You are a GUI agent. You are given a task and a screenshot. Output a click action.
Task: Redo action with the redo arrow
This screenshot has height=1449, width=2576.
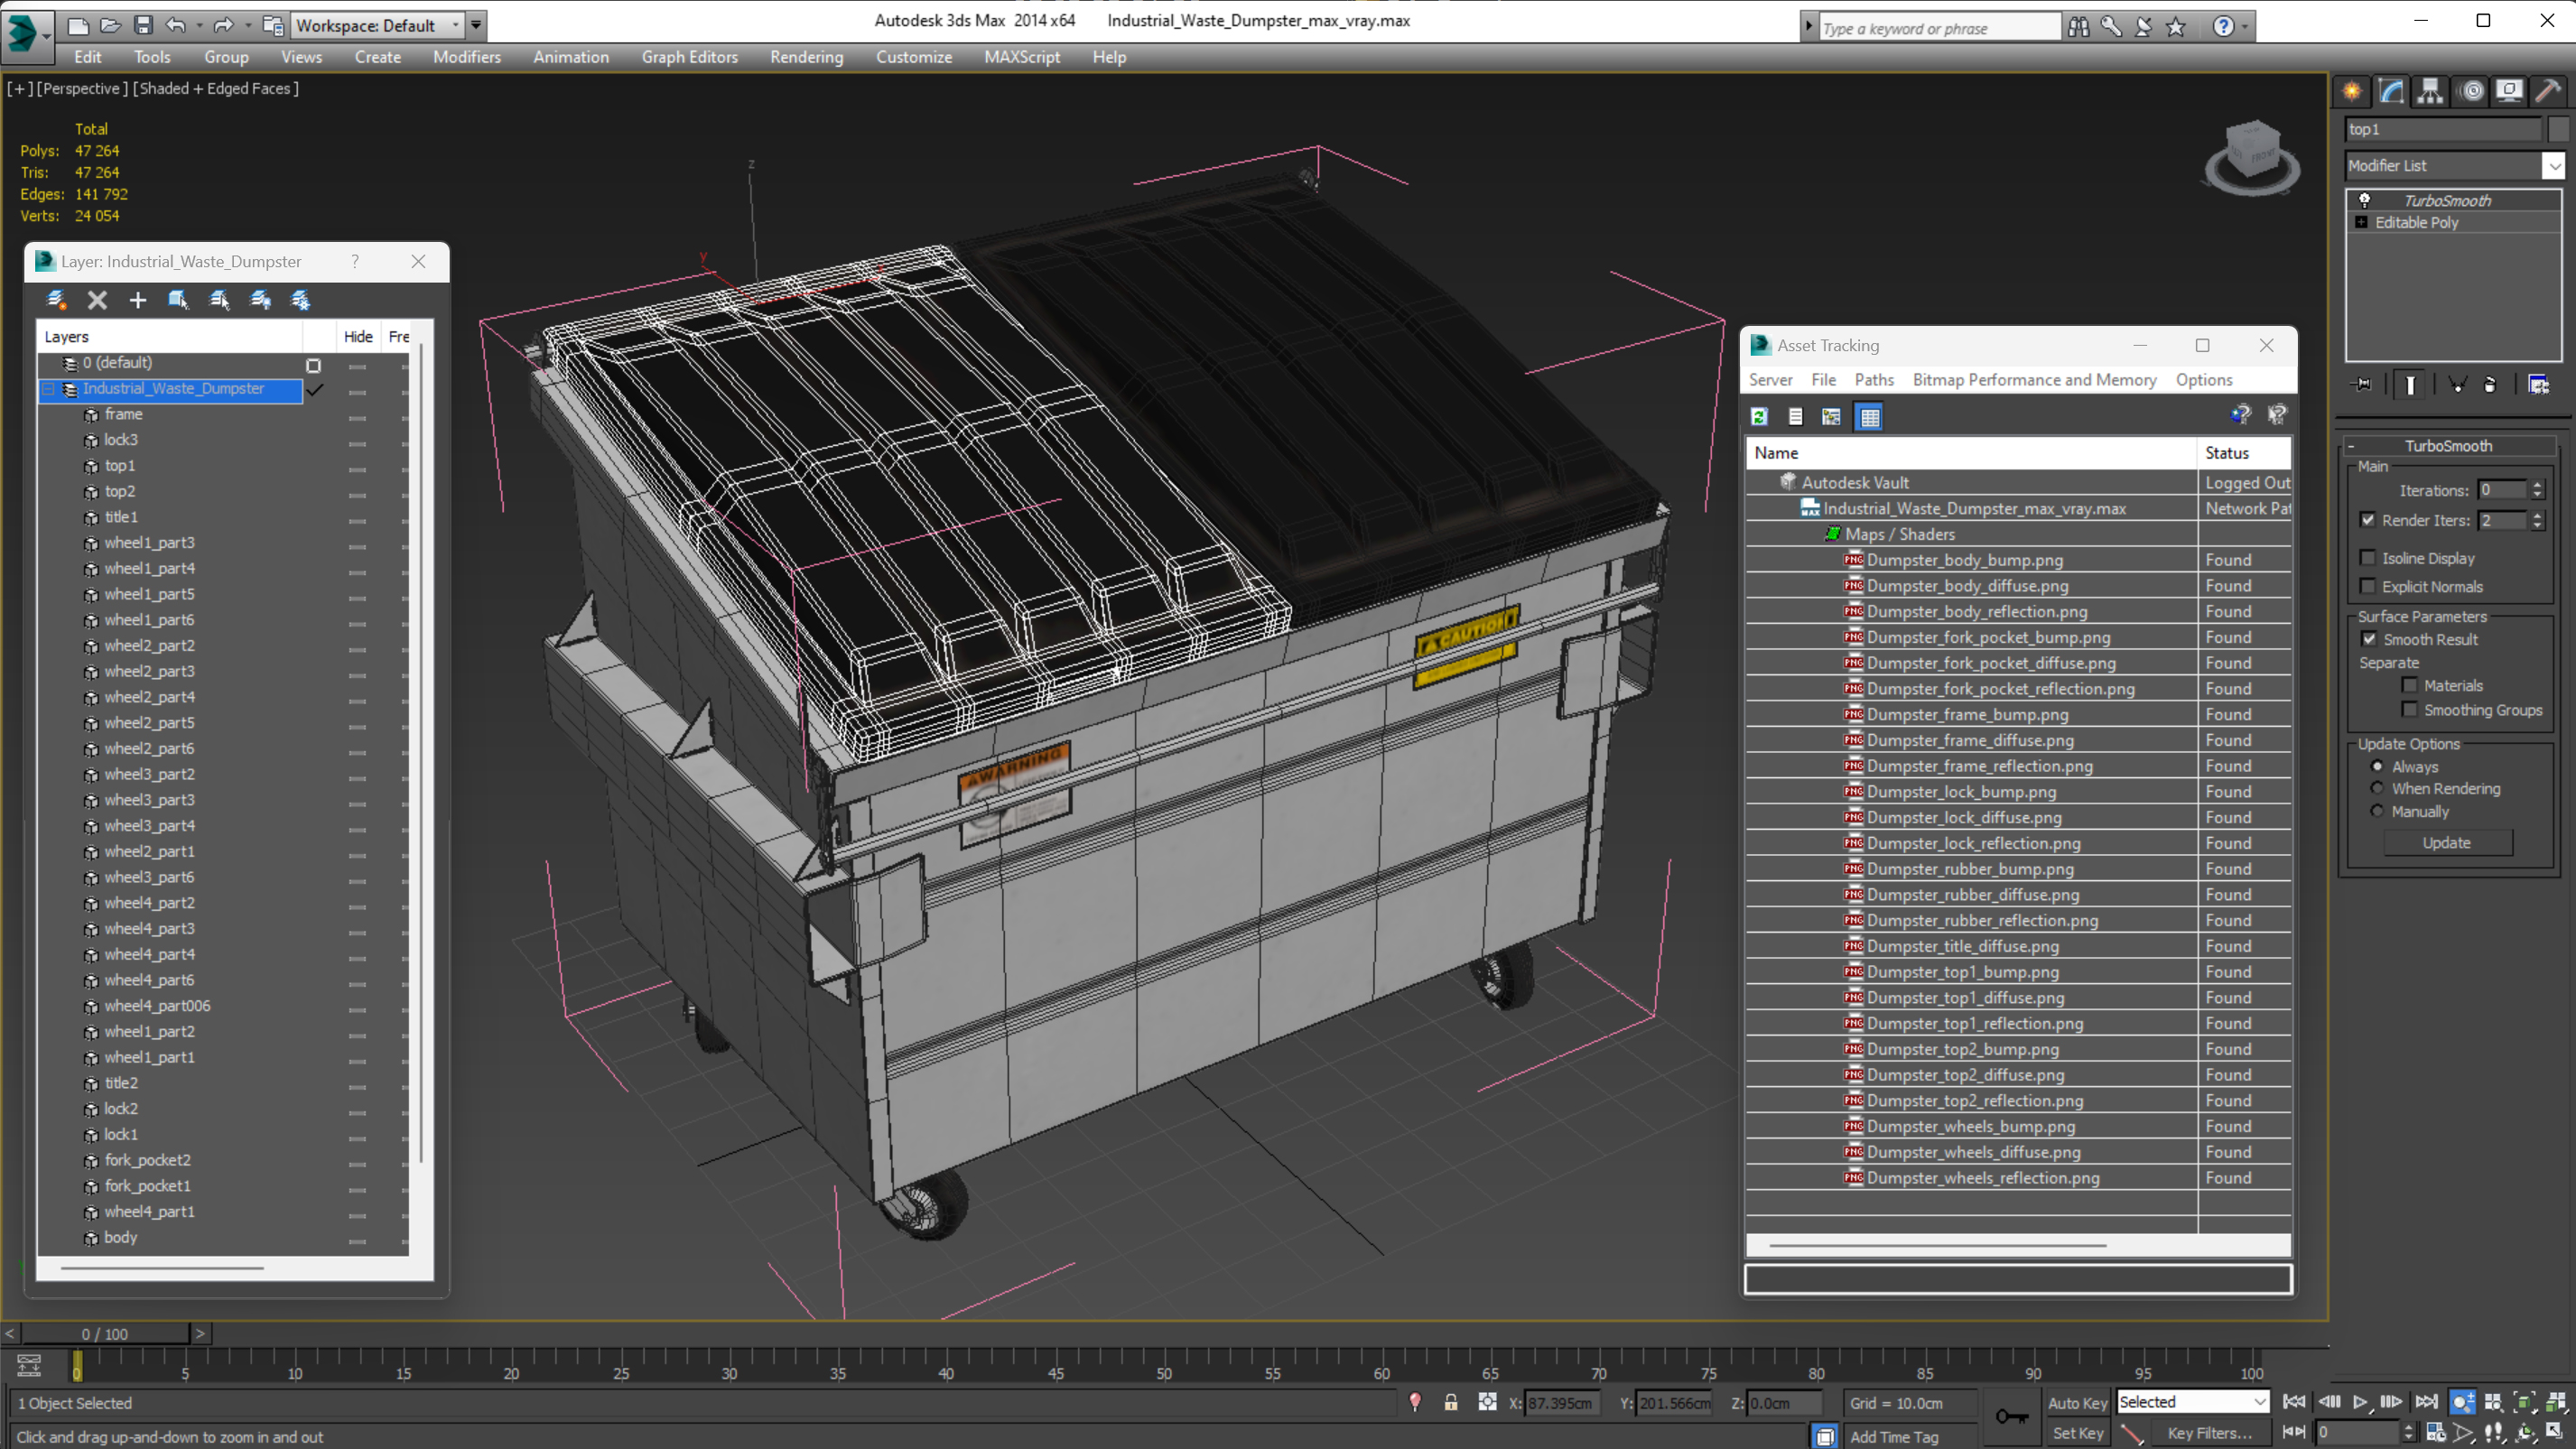pos(222,25)
